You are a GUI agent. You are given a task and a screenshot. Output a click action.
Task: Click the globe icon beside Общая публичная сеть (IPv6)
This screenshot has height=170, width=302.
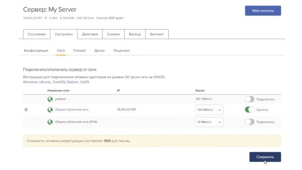click(x=50, y=122)
